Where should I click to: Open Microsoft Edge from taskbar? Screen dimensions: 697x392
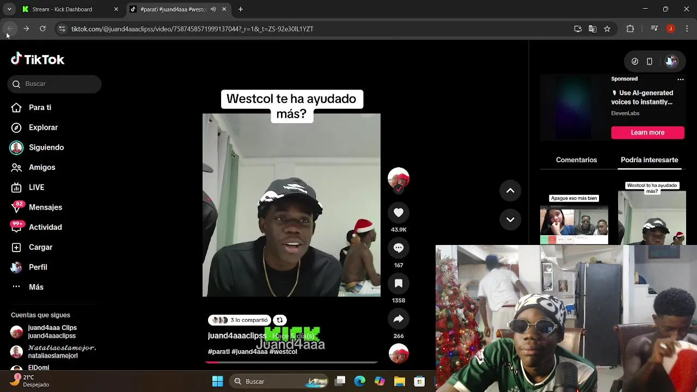point(359,381)
